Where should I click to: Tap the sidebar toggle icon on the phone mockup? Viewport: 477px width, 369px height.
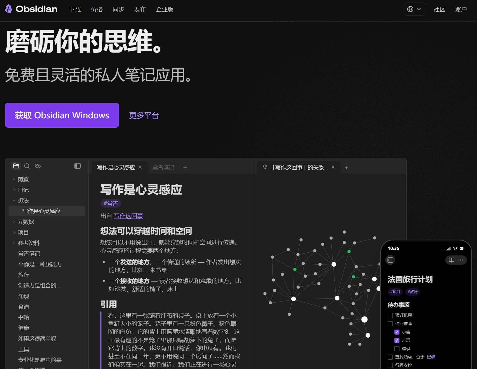pyautogui.click(x=390, y=260)
